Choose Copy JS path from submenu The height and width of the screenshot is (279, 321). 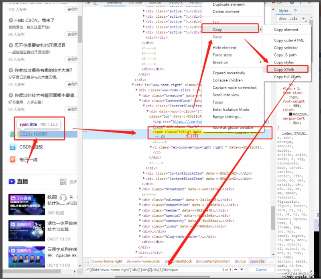tap(287, 55)
